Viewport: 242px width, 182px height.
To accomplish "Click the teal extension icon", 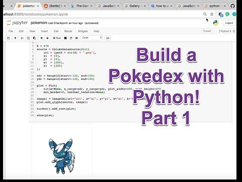I will tap(234, 14).
